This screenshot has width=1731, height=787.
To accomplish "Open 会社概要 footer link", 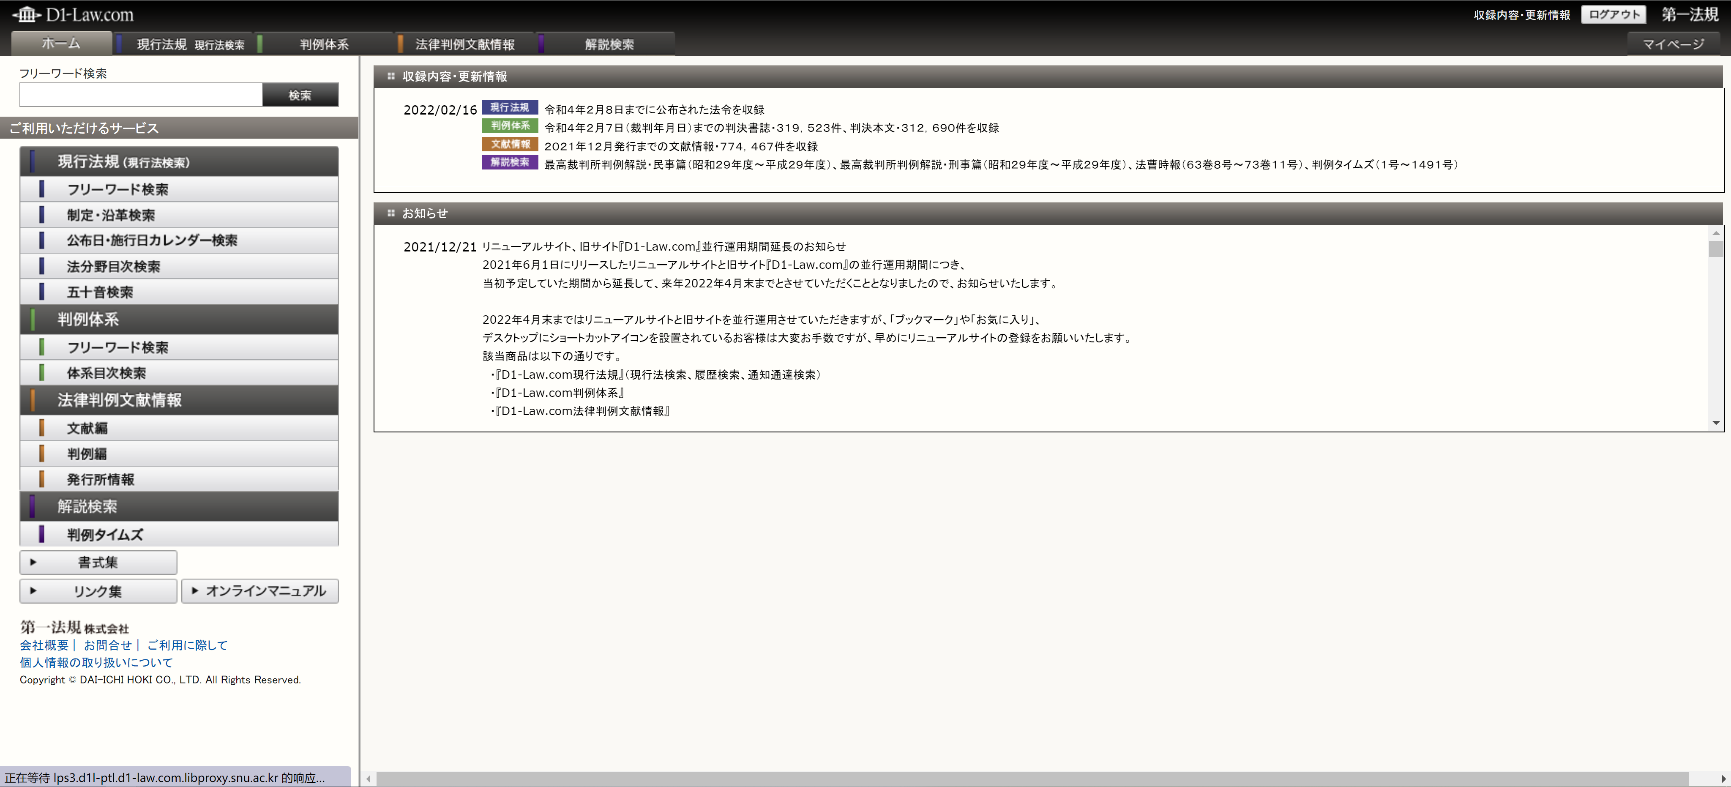I will tap(44, 645).
